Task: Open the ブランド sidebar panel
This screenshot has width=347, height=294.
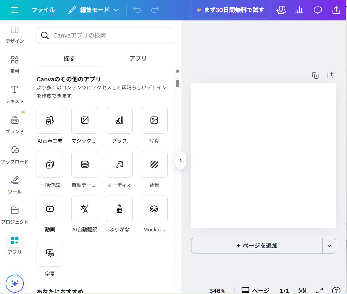Action: [15, 125]
